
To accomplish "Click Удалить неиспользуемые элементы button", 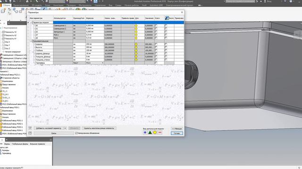I will 99,128.
